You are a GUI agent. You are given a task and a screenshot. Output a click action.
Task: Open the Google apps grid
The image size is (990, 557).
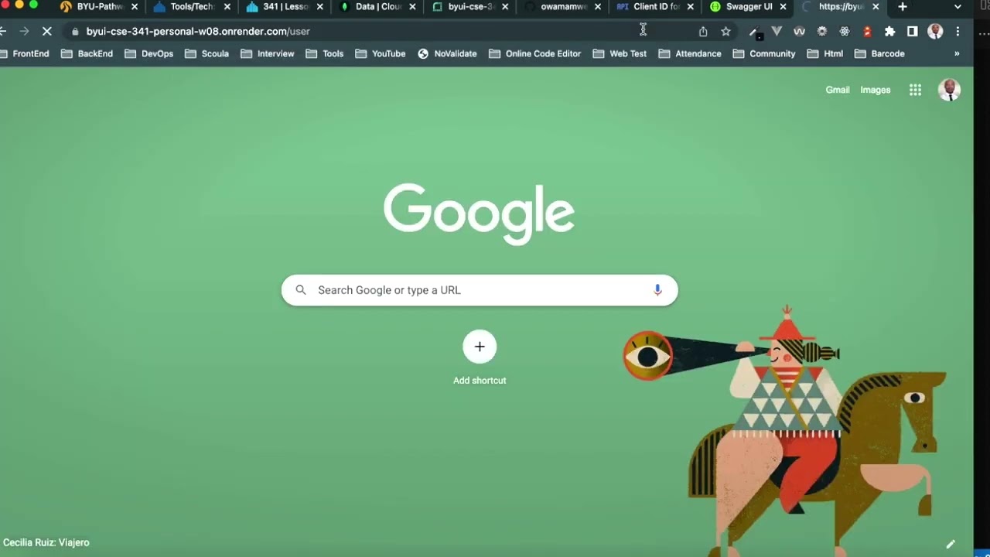click(x=915, y=90)
